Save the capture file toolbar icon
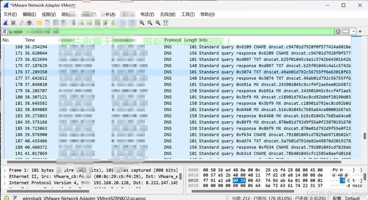The width and height of the screenshot is (368, 200). pos(48,23)
